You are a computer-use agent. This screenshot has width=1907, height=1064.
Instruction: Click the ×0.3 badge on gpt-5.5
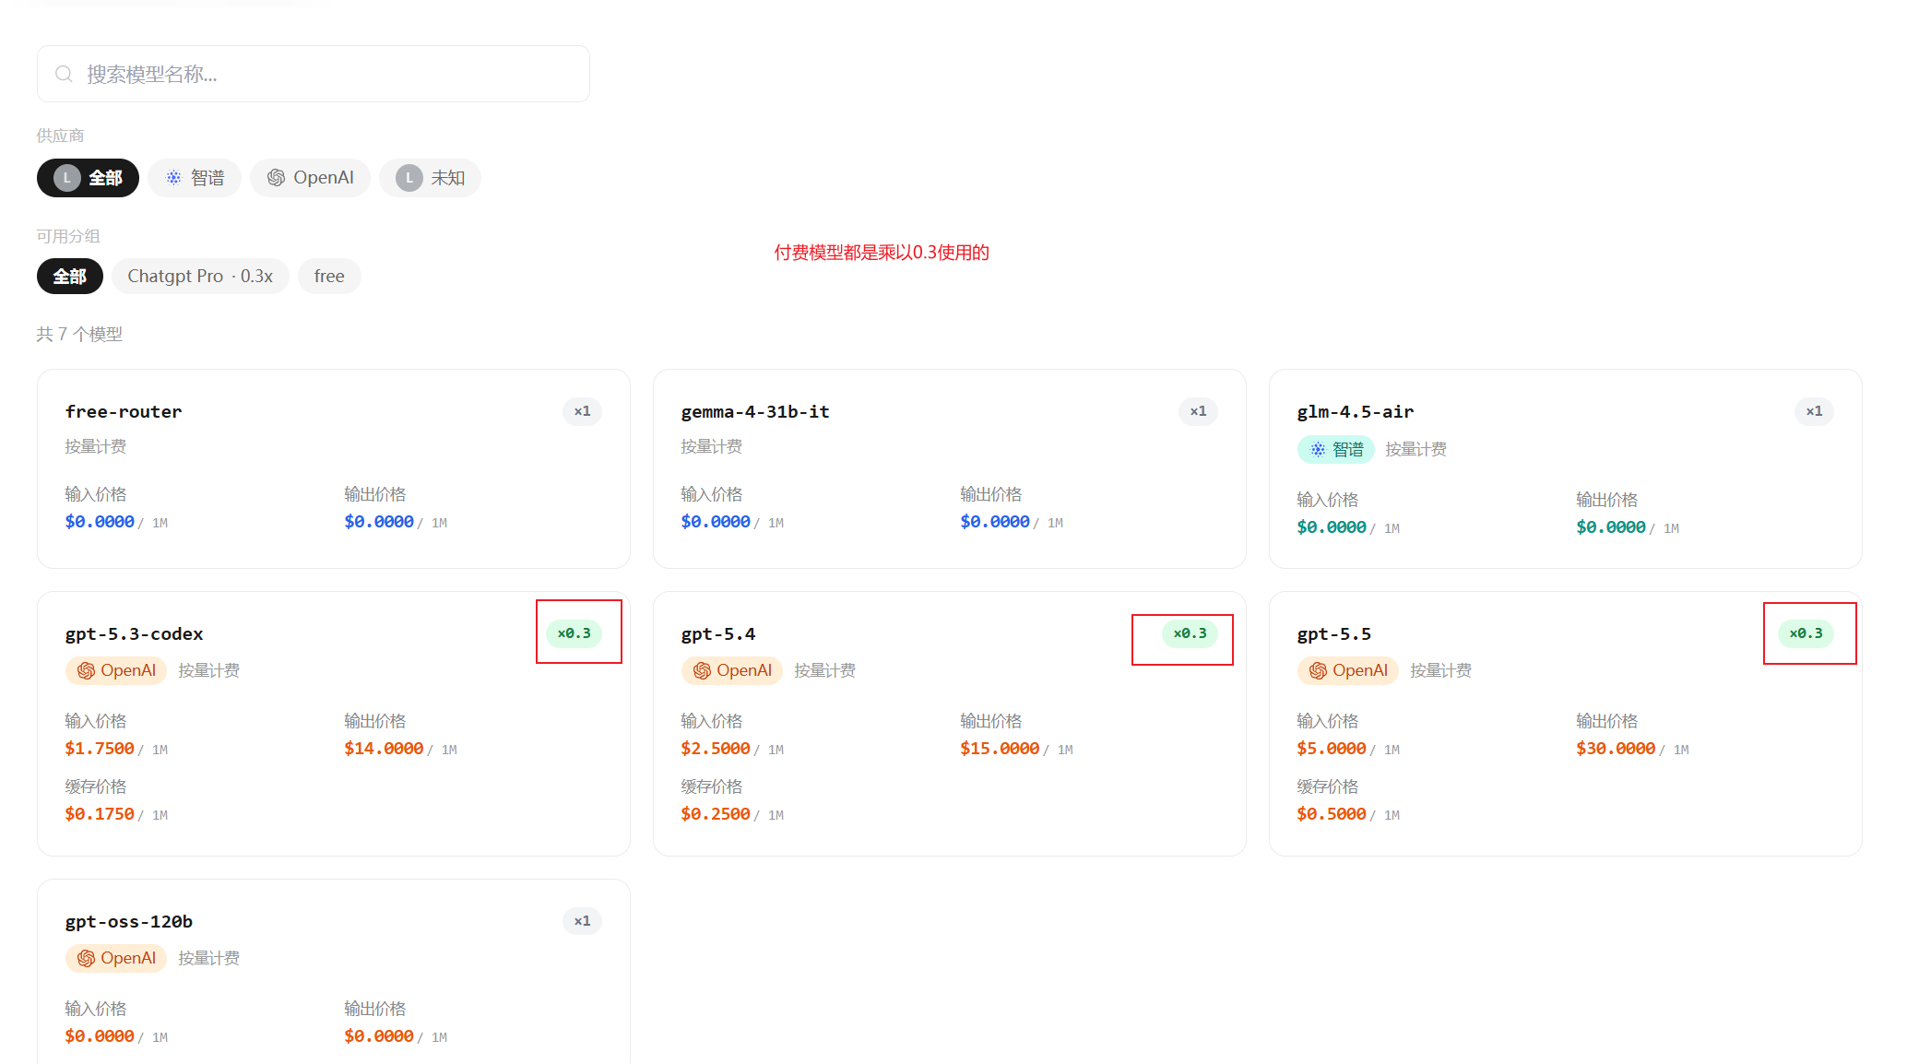coord(1806,633)
